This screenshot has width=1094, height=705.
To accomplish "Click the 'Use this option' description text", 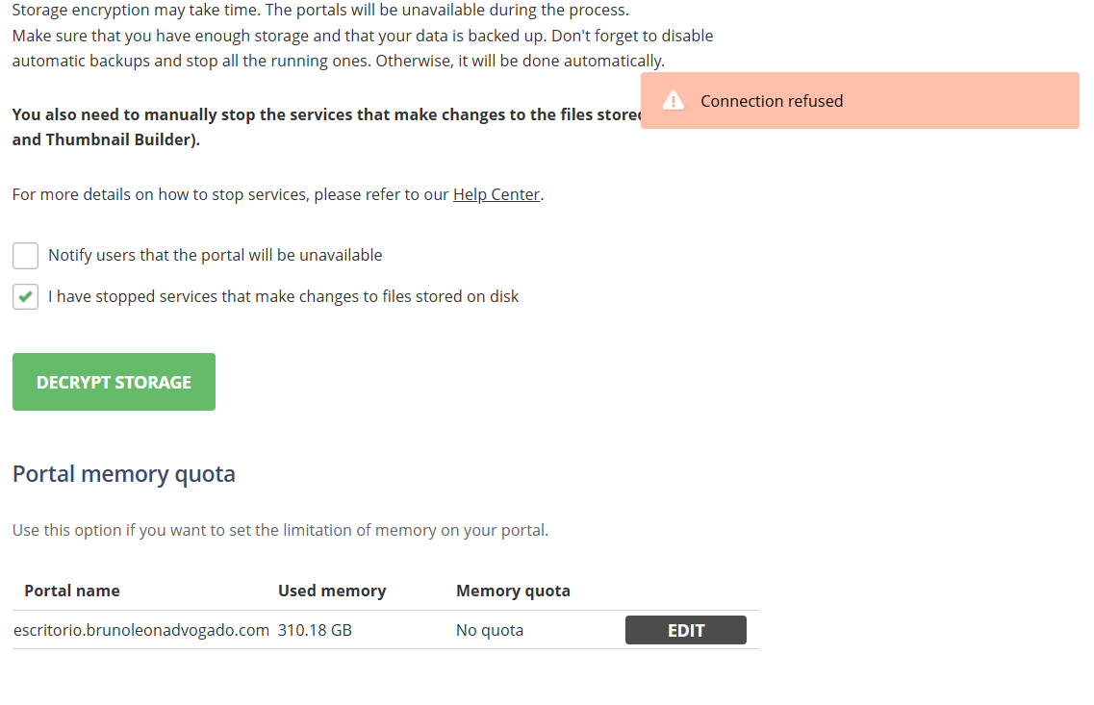I will 280,530.
